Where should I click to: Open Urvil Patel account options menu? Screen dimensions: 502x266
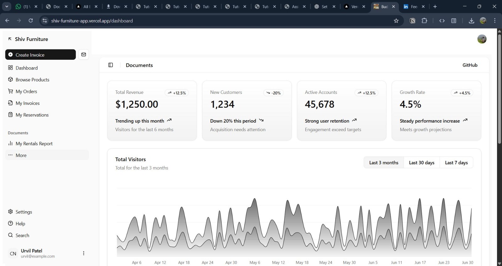click(x=83, y=253)
